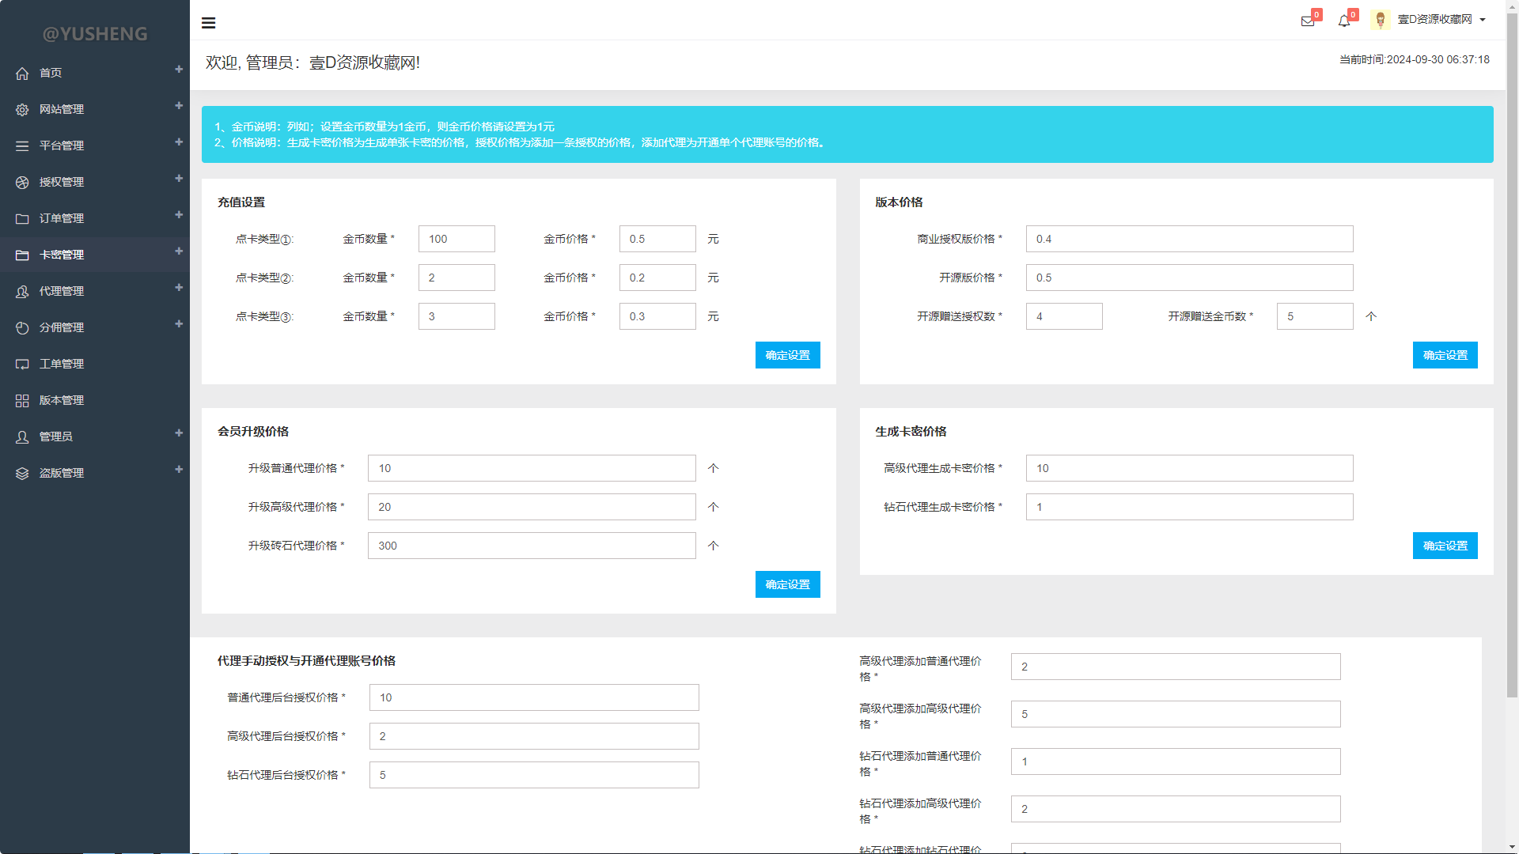
Task: Expand the 卡密管理 plus expander
Action: click(x=179, y=251)
